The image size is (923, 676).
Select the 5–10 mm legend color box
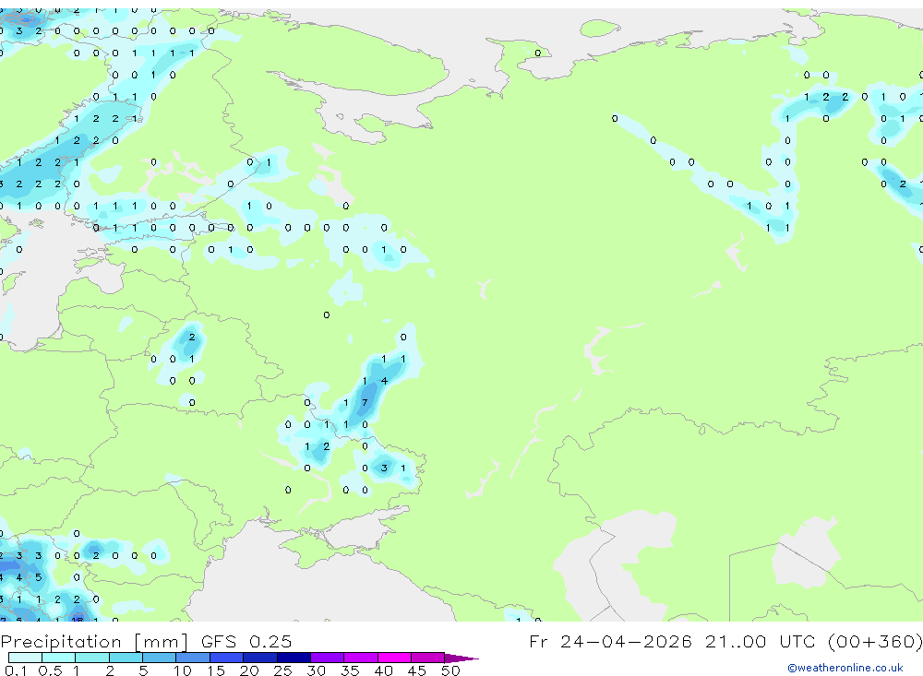coord(160,658)
